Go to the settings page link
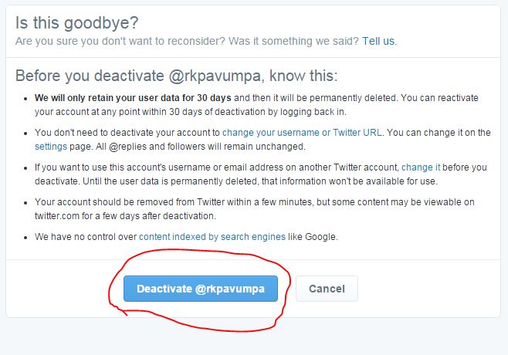Screen dimensions: 508x355 (51, 147)
